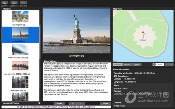This screenshot has width=175, height=109.
Task: Open the Memory Pictures App Store link
Action: [56, 107]
